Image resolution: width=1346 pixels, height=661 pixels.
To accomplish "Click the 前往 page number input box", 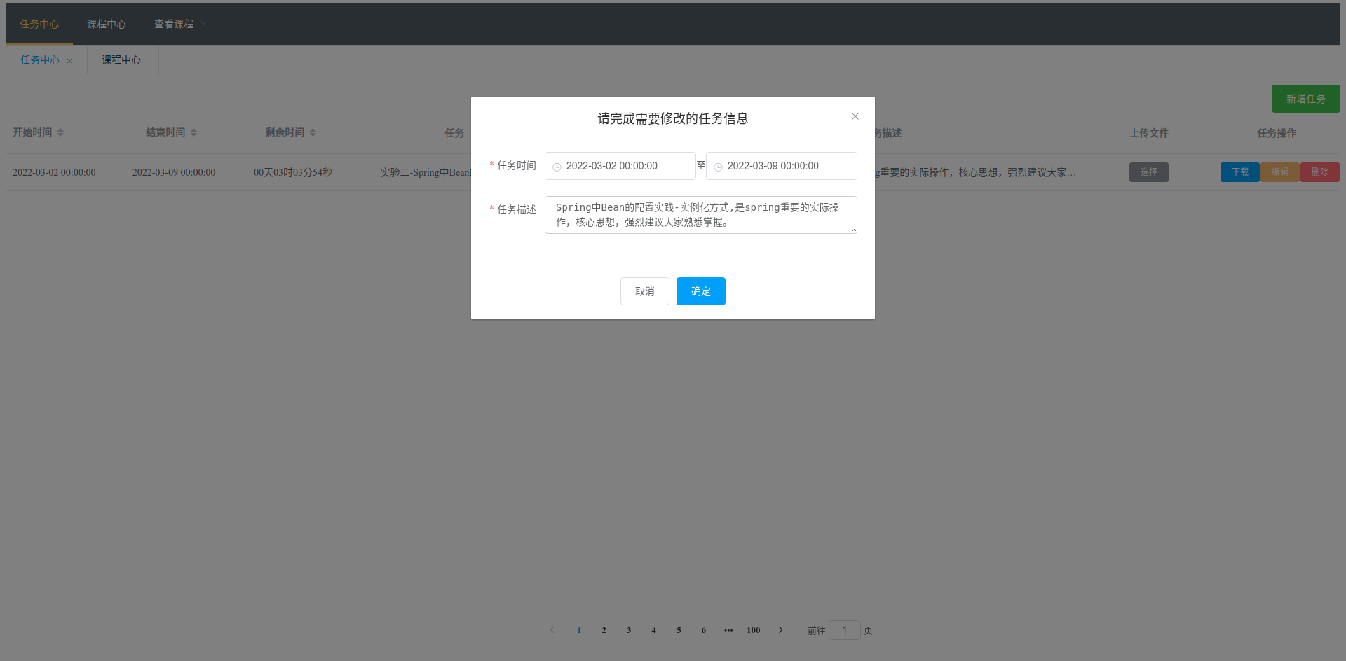I will click(845, 630).
